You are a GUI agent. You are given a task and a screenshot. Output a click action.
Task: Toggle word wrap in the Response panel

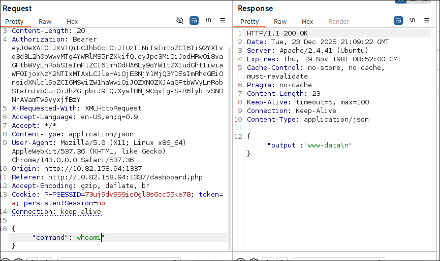click(398, 21)
